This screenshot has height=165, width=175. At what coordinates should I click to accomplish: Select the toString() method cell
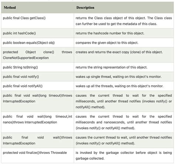click(38, 67)
